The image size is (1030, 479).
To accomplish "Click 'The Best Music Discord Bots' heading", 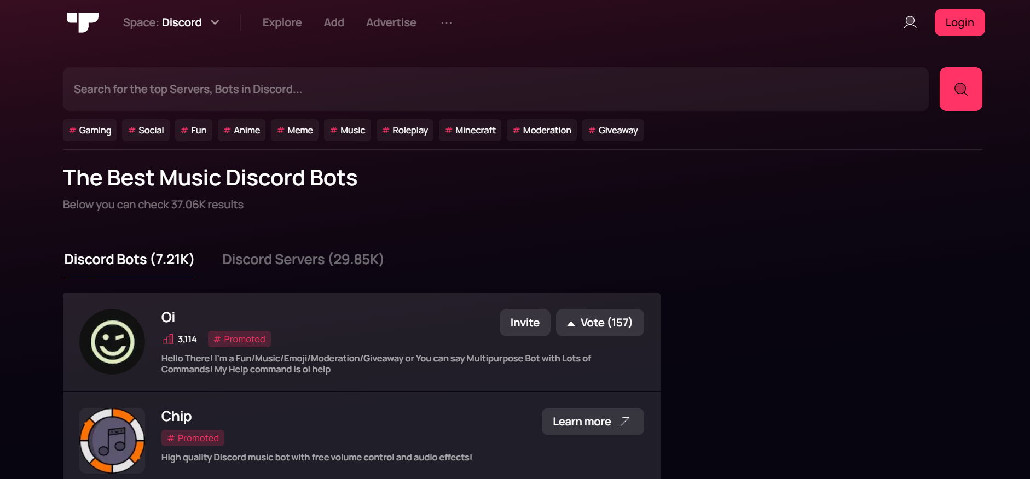I will (210, 178).
